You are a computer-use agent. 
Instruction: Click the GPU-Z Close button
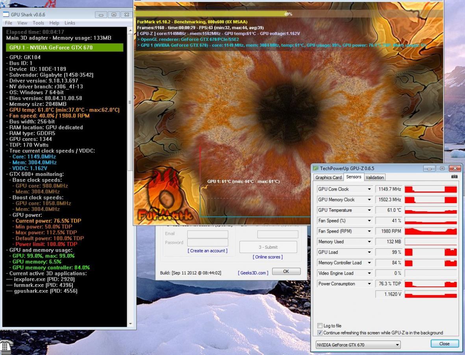(444, 344)
